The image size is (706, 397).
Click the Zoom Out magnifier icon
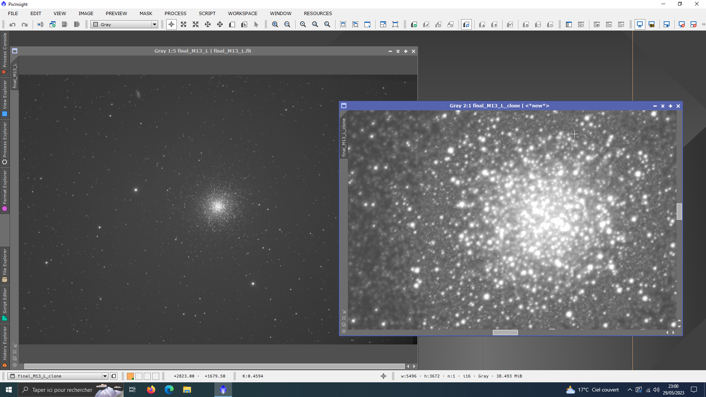[287, 25]
